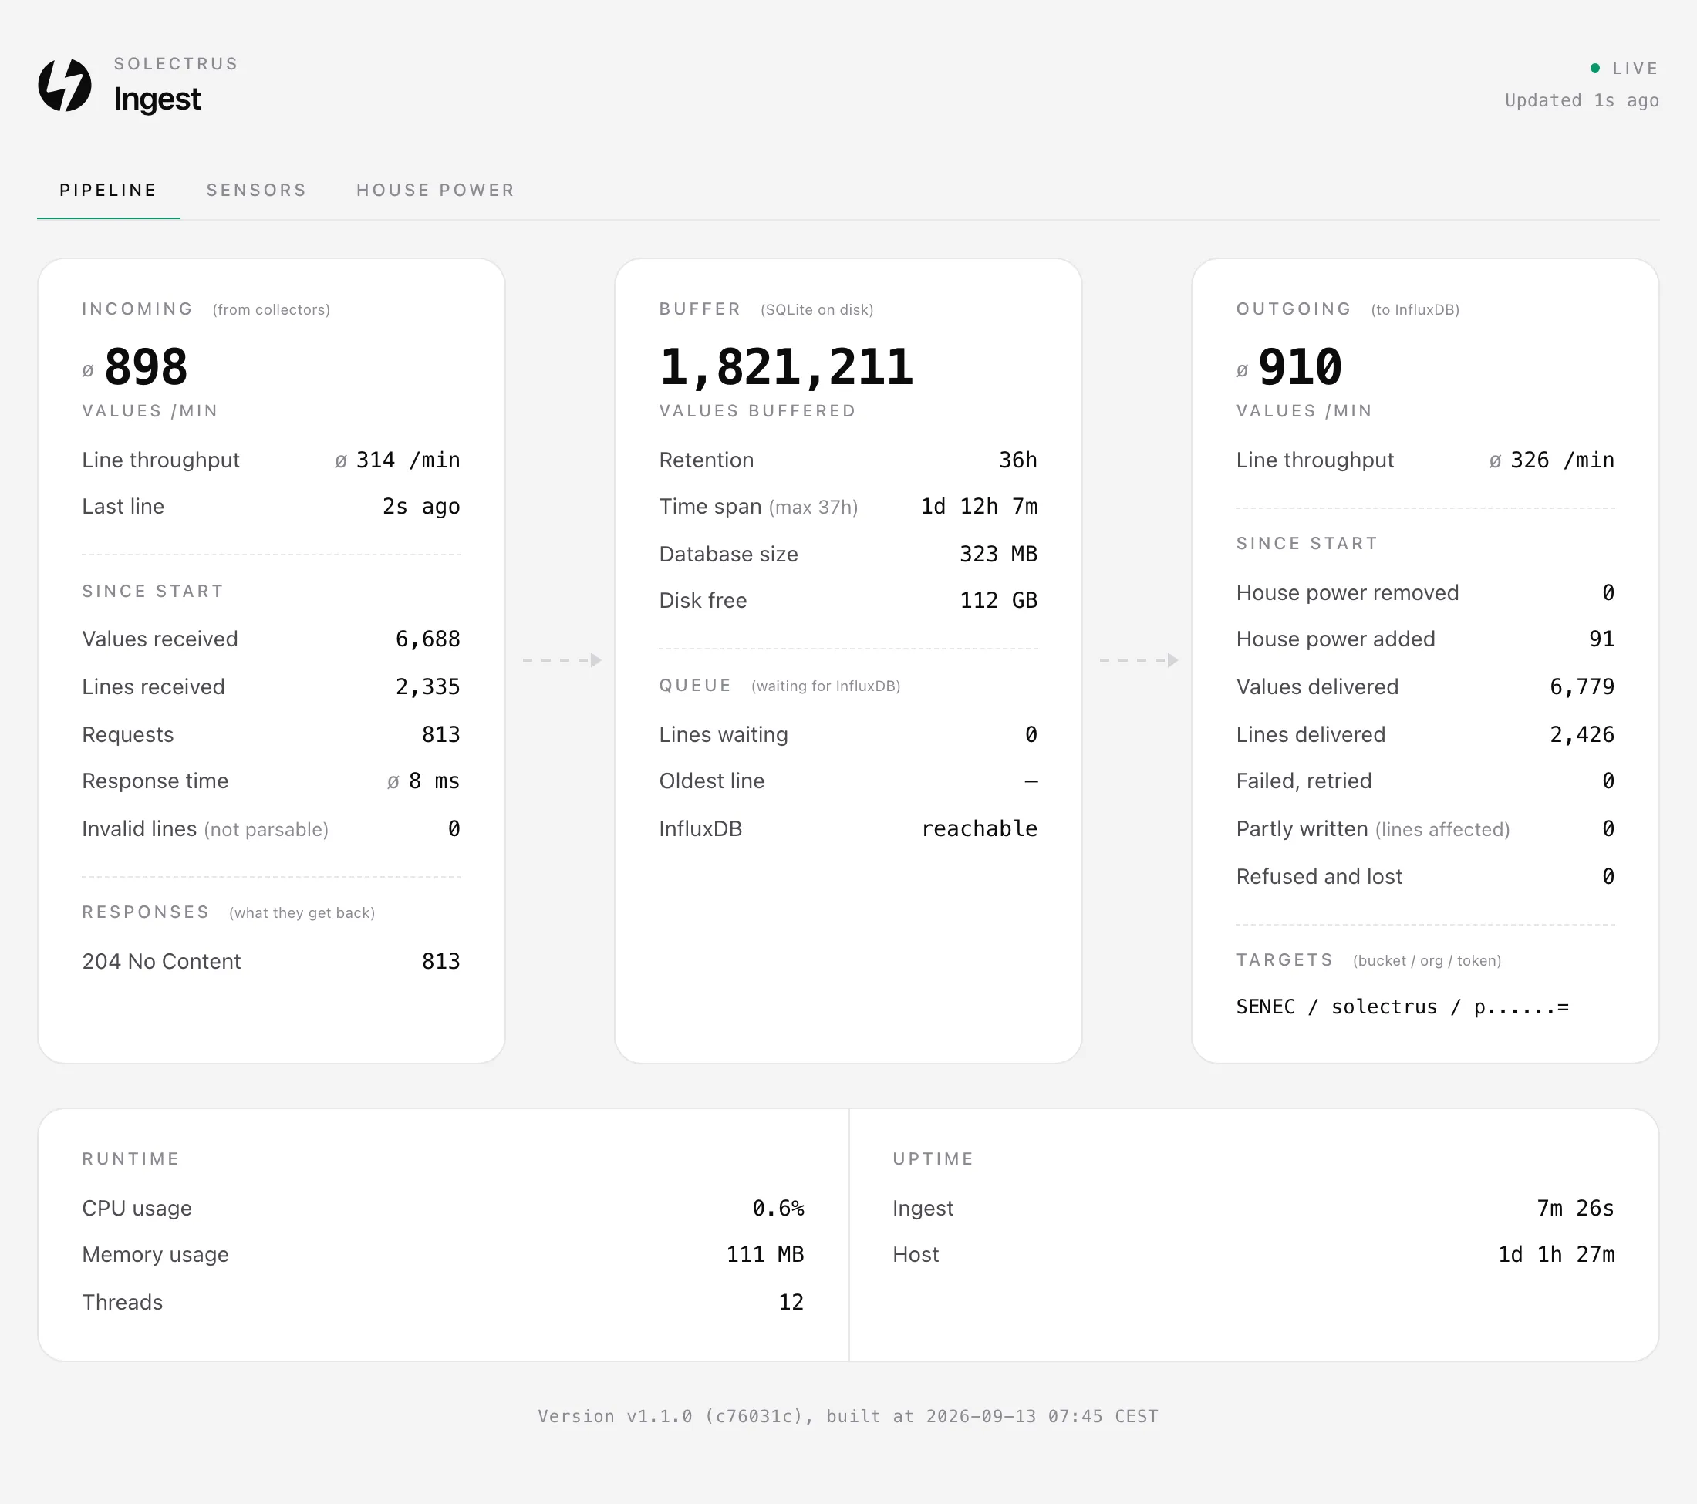Open the House Power tab
Viewport: 1697px width, 1504px height.
pos(435,190)
